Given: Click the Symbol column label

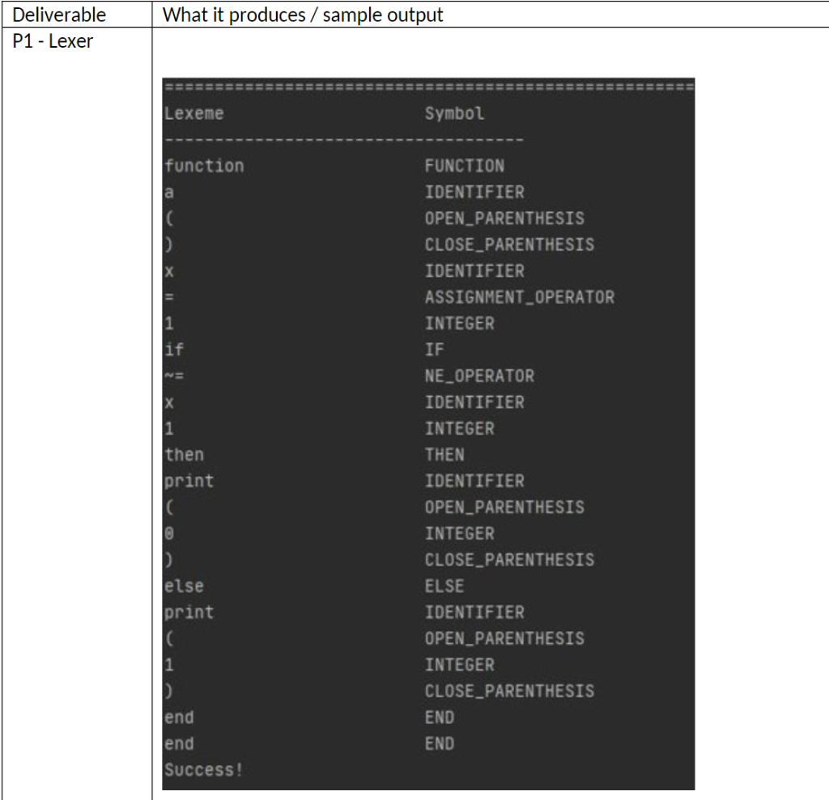Looking at the screenshot, I should click(454, 113).
